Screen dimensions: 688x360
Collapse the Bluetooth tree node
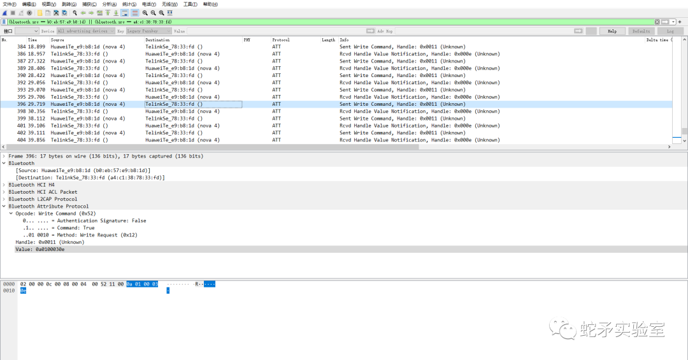pos(4,163)
